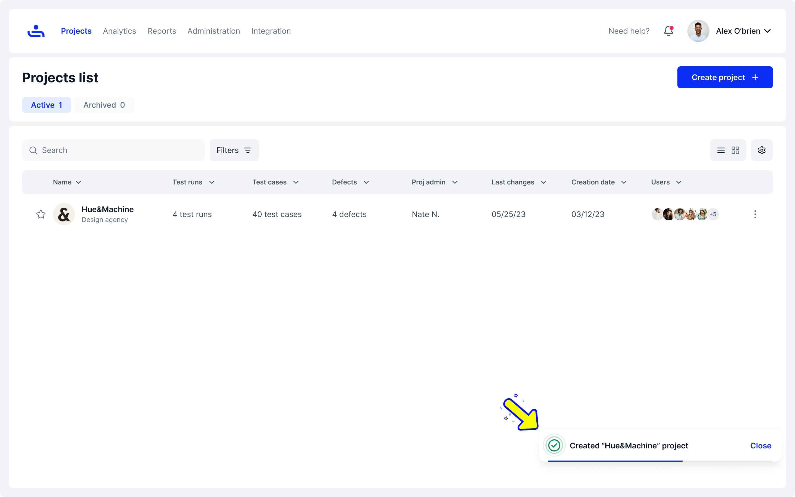Click the toast notification progress bar
Viewport: 795px width, 497px height.
pyautogui.click(x=615, y=461)
